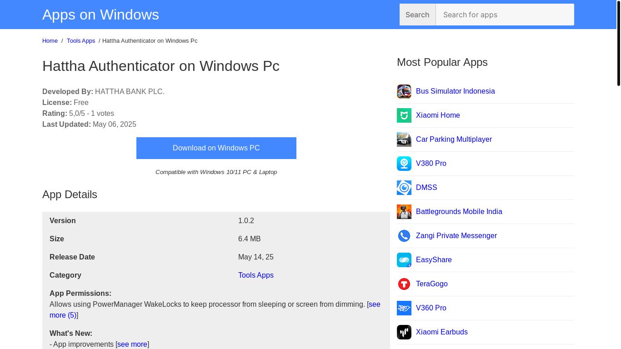Click the Bus Simulator Indonesia app icon
This screenshot has width=621, height=349.
click(404, 91)
